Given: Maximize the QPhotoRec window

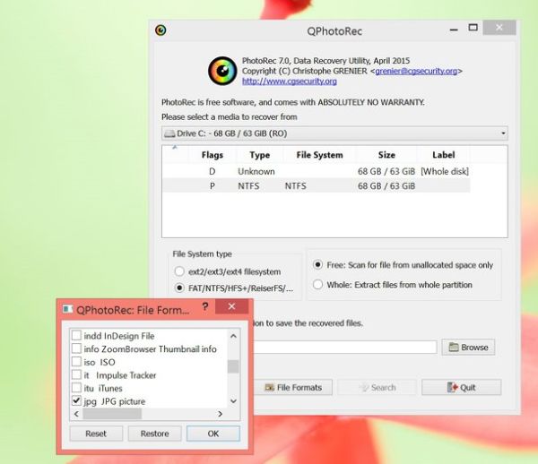Looking at the screenshot, I should point(473,28).
